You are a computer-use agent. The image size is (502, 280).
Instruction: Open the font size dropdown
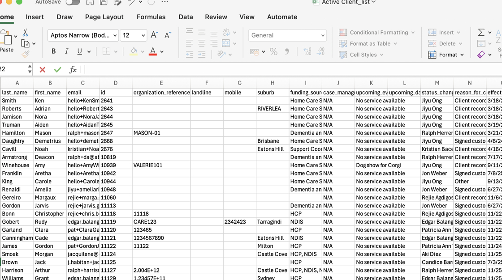pos(143,35)
